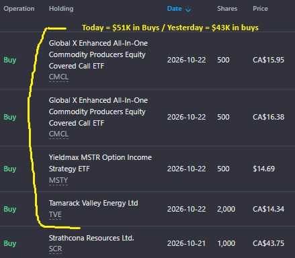Open the first CMCL ticker link

pyautogui.click(x=58, y=77)
